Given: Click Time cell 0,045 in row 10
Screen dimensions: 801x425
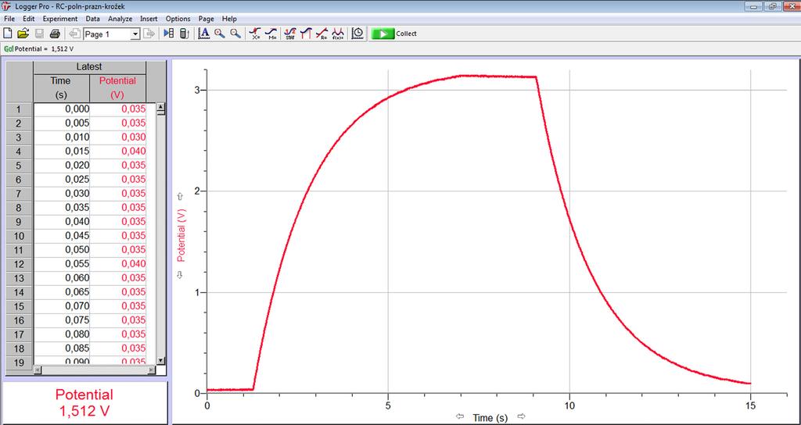Looking at the screenshot, I should [62, 236].
